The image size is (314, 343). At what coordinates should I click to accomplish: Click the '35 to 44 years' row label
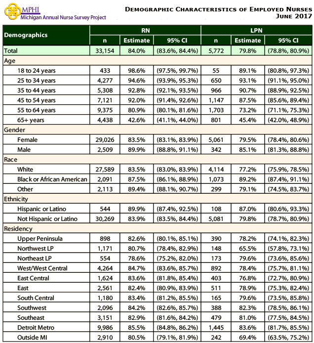coord(37,90)
